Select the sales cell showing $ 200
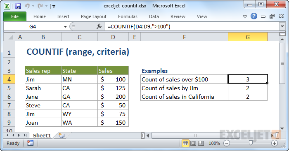 pos(113,97)
